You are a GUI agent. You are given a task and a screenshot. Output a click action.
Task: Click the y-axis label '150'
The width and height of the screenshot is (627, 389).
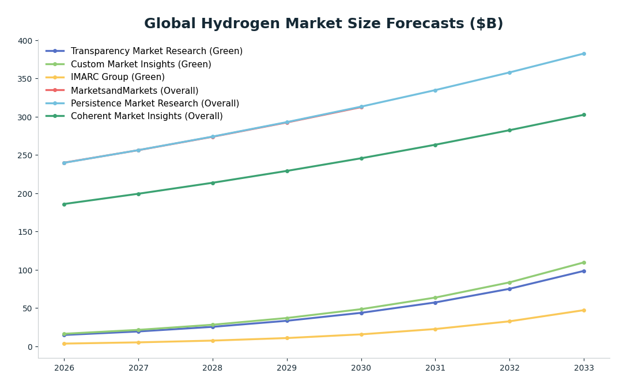click(x=25, y=232)
